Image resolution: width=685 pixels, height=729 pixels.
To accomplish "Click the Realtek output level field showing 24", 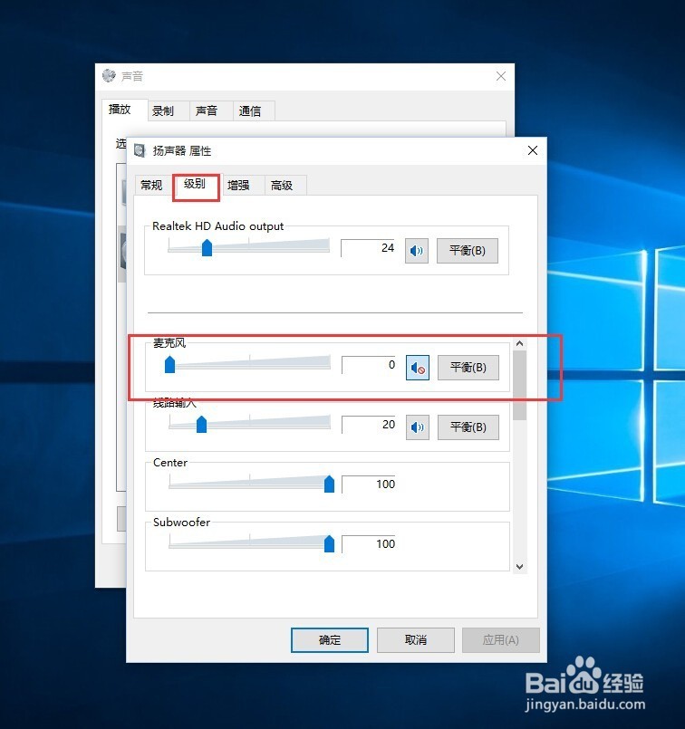I will coord(370,248).
